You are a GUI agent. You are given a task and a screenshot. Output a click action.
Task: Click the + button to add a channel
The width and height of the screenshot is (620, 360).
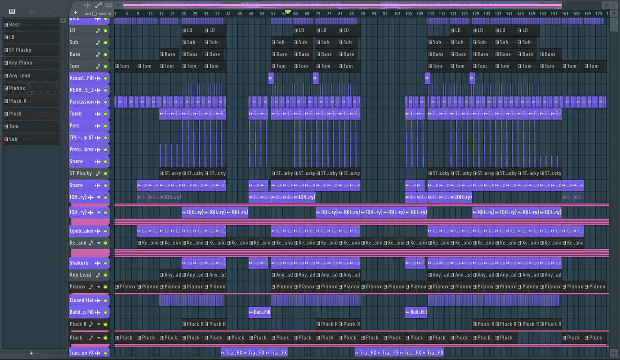(x=75, y=12)
